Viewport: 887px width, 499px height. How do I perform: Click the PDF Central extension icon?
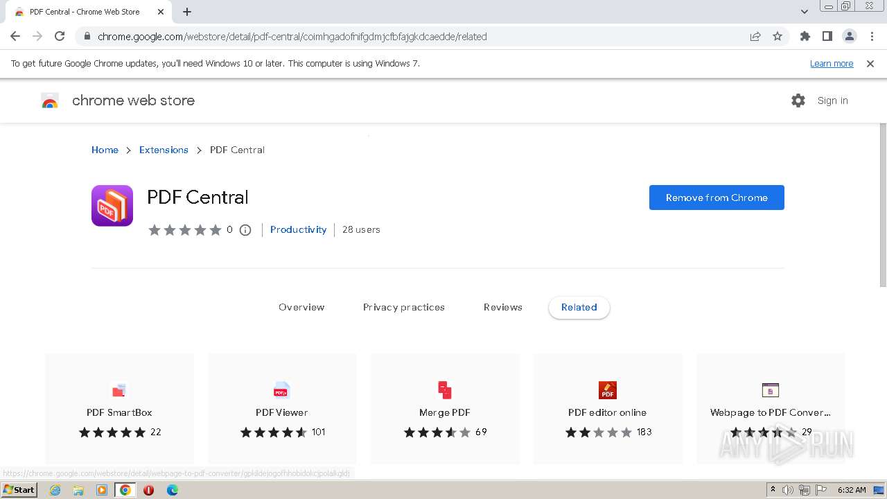[x=112, y=206]
